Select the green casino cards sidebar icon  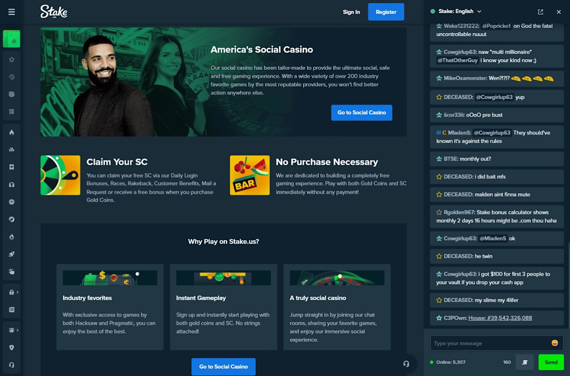[12, 39]
